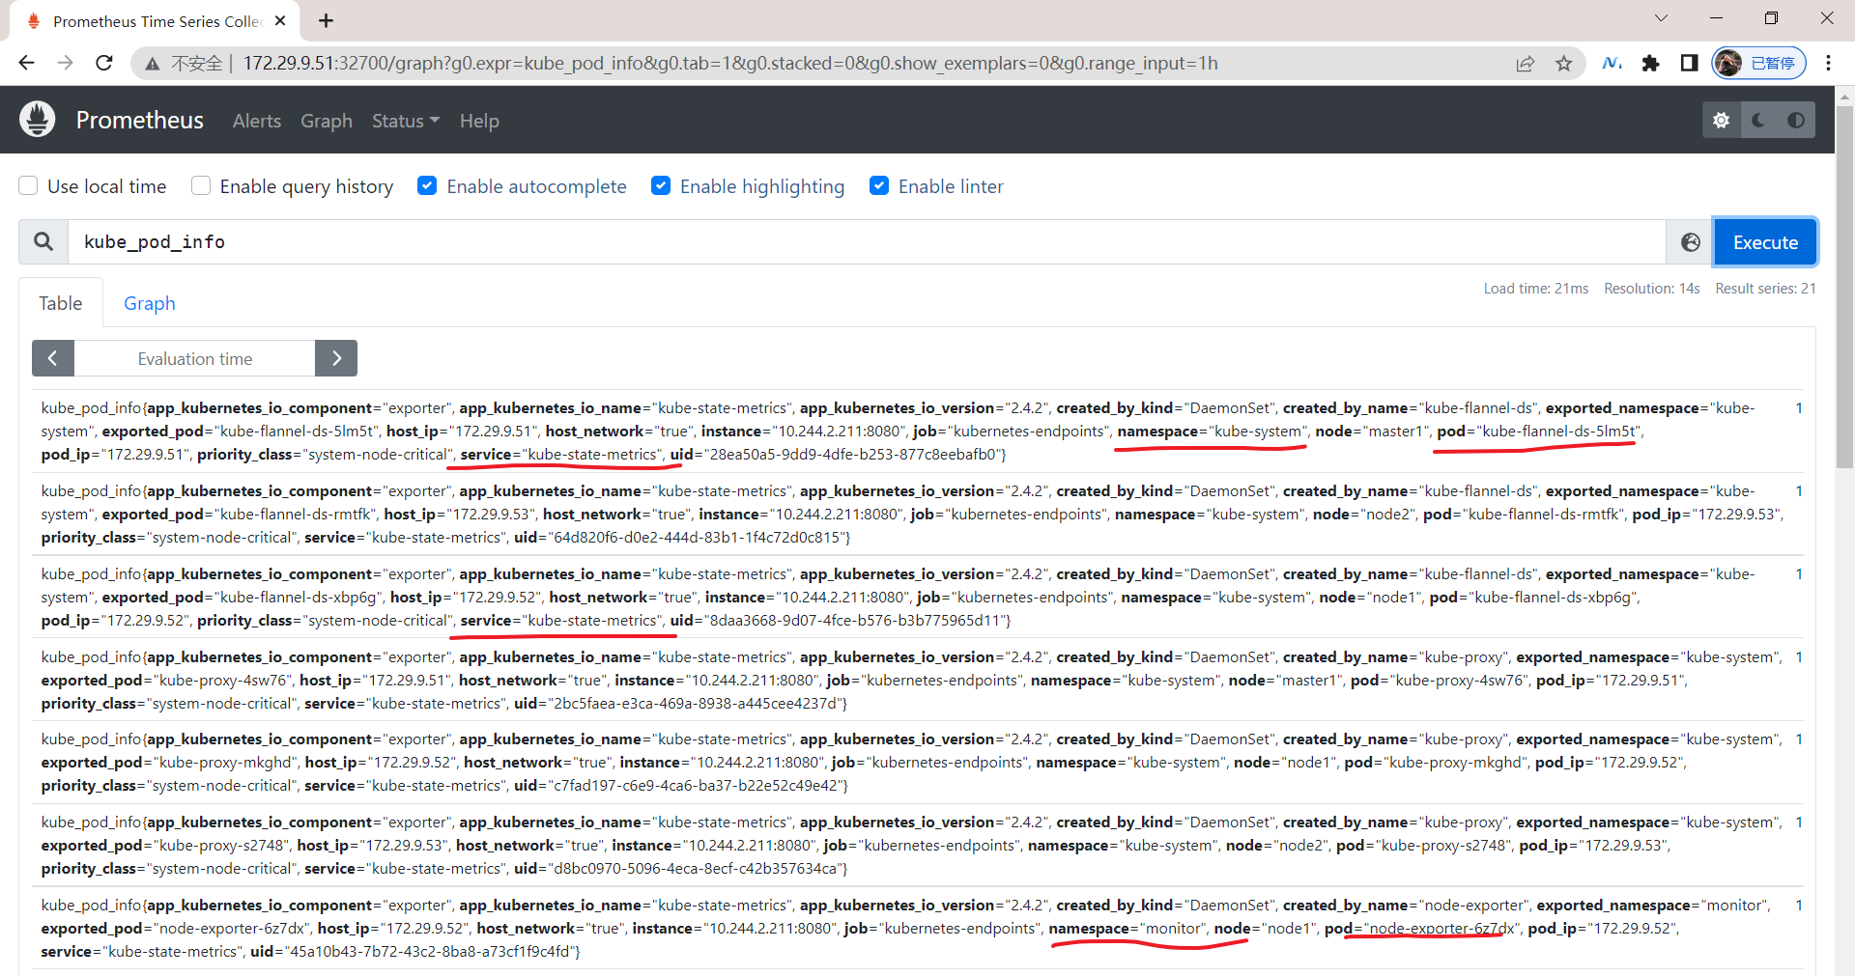Focus the kube_pod_info expression input

tap(867, 241)
